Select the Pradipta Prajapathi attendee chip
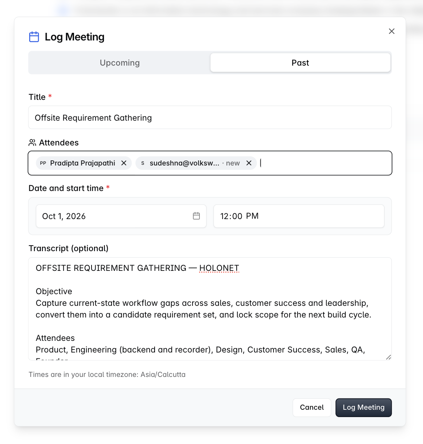Screen dimensions: 423x444 (84, 163)
